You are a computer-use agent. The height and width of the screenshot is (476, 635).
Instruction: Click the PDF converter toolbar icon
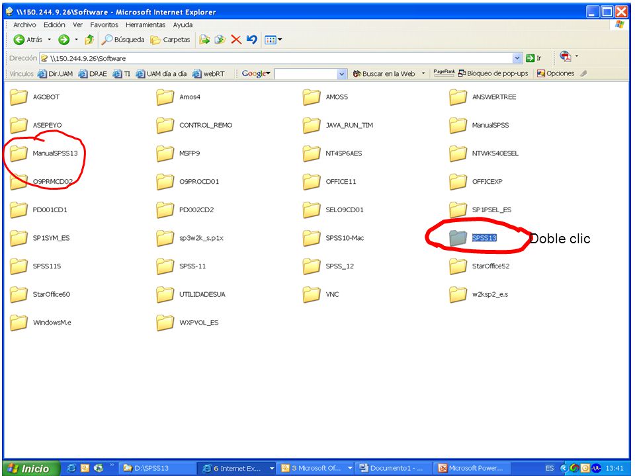pos(566,56)
